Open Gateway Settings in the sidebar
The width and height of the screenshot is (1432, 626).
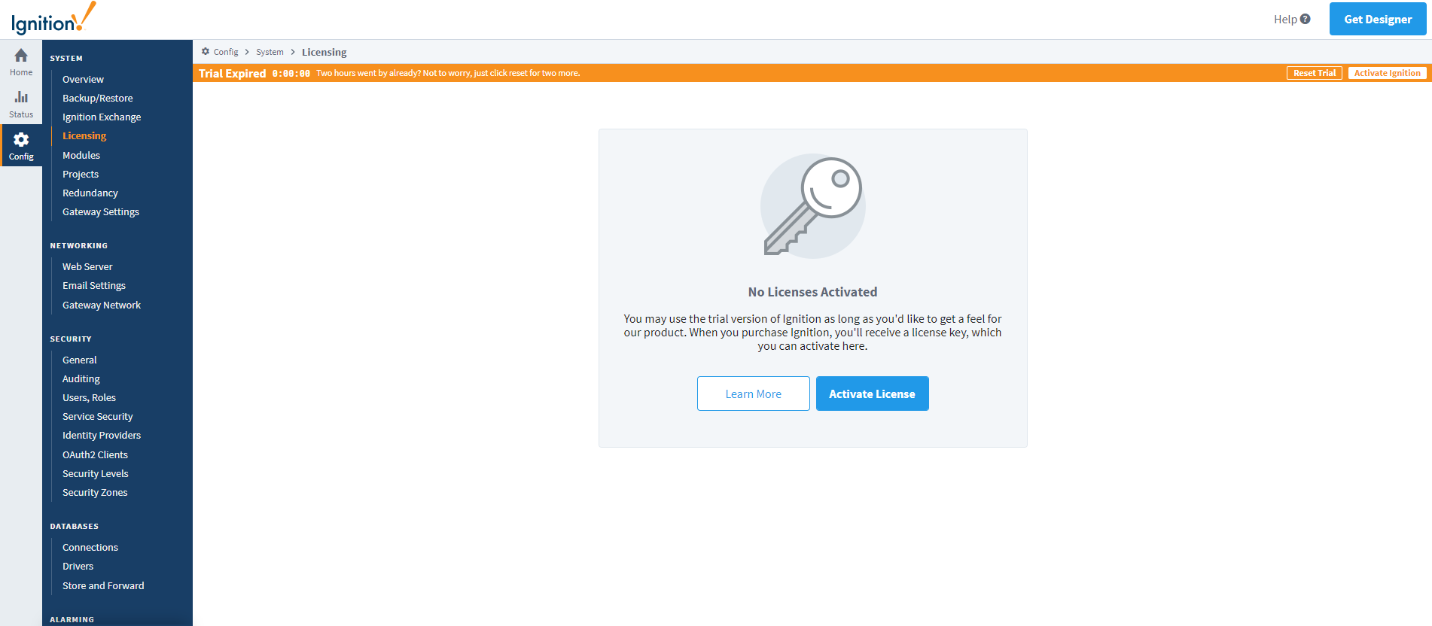pyautogui.click(x=101, y=211)
